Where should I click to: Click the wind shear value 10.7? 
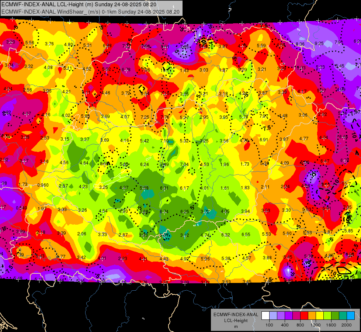(346, 184)
